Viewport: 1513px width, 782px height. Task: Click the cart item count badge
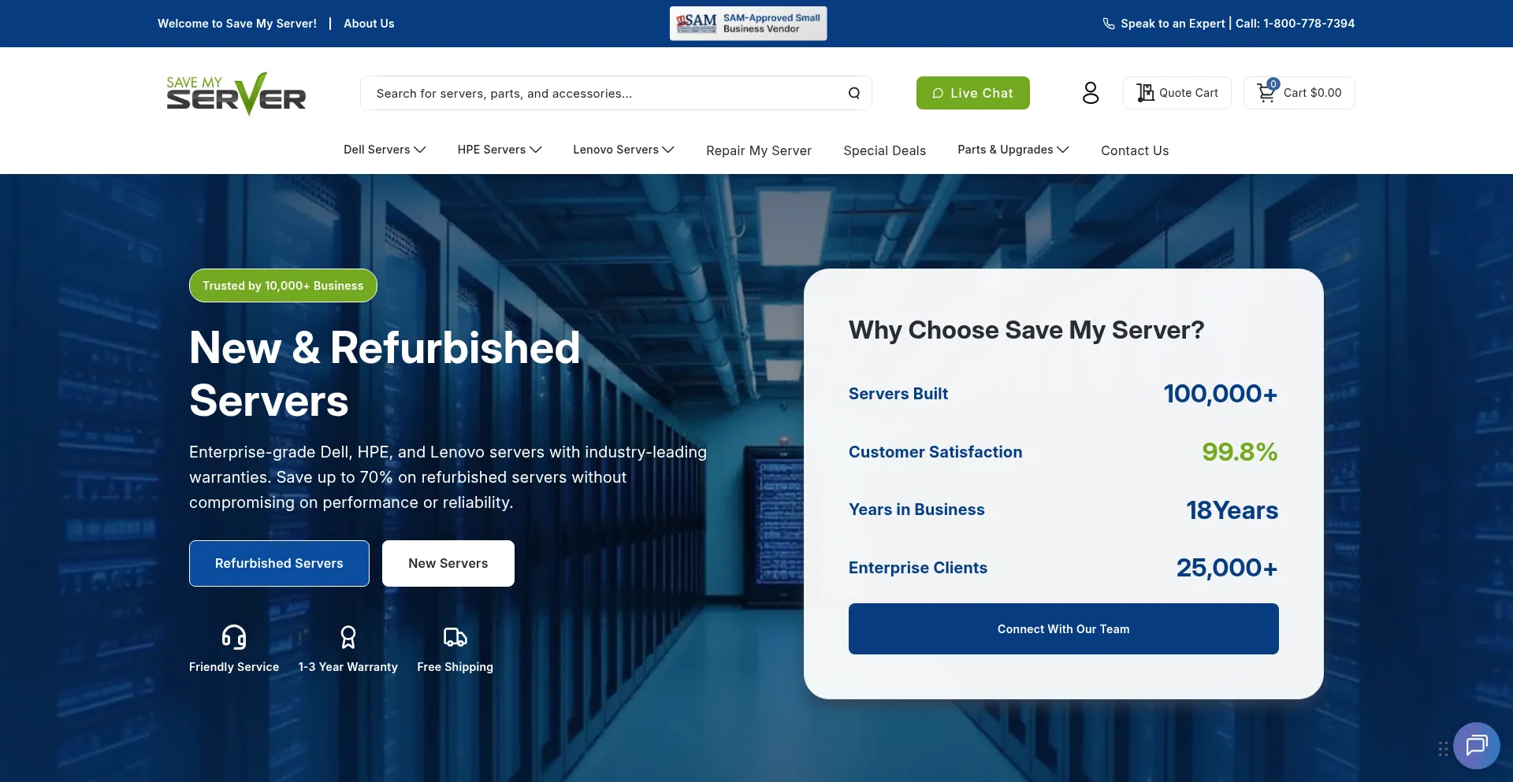[1273, 83]
